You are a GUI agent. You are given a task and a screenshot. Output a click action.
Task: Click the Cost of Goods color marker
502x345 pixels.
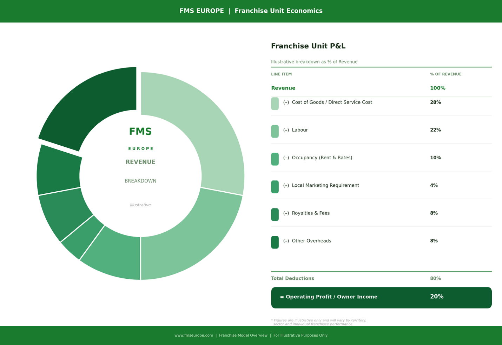click(275, 104)
